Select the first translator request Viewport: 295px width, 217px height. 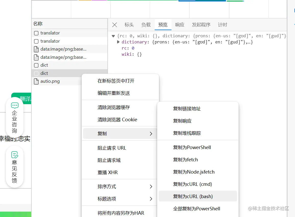point(70,33)
